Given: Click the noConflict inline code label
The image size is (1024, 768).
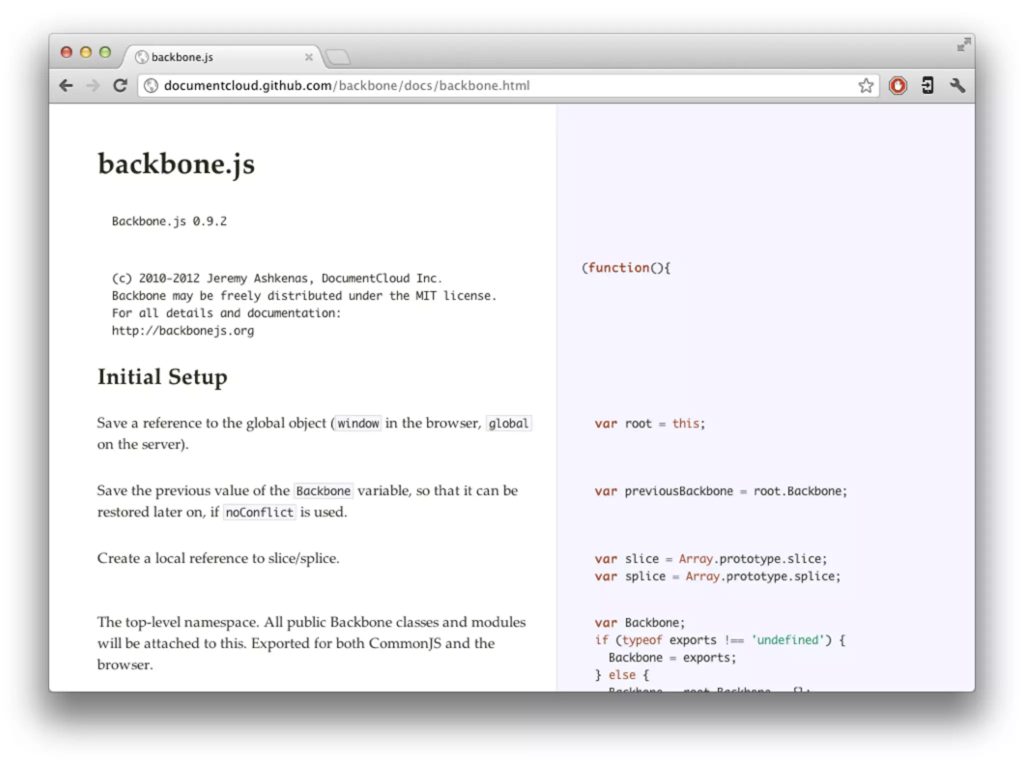Looking at the screenshot, I should coord(259,512).
